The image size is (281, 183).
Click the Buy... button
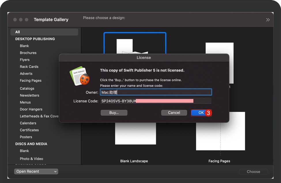coord(114,113)
